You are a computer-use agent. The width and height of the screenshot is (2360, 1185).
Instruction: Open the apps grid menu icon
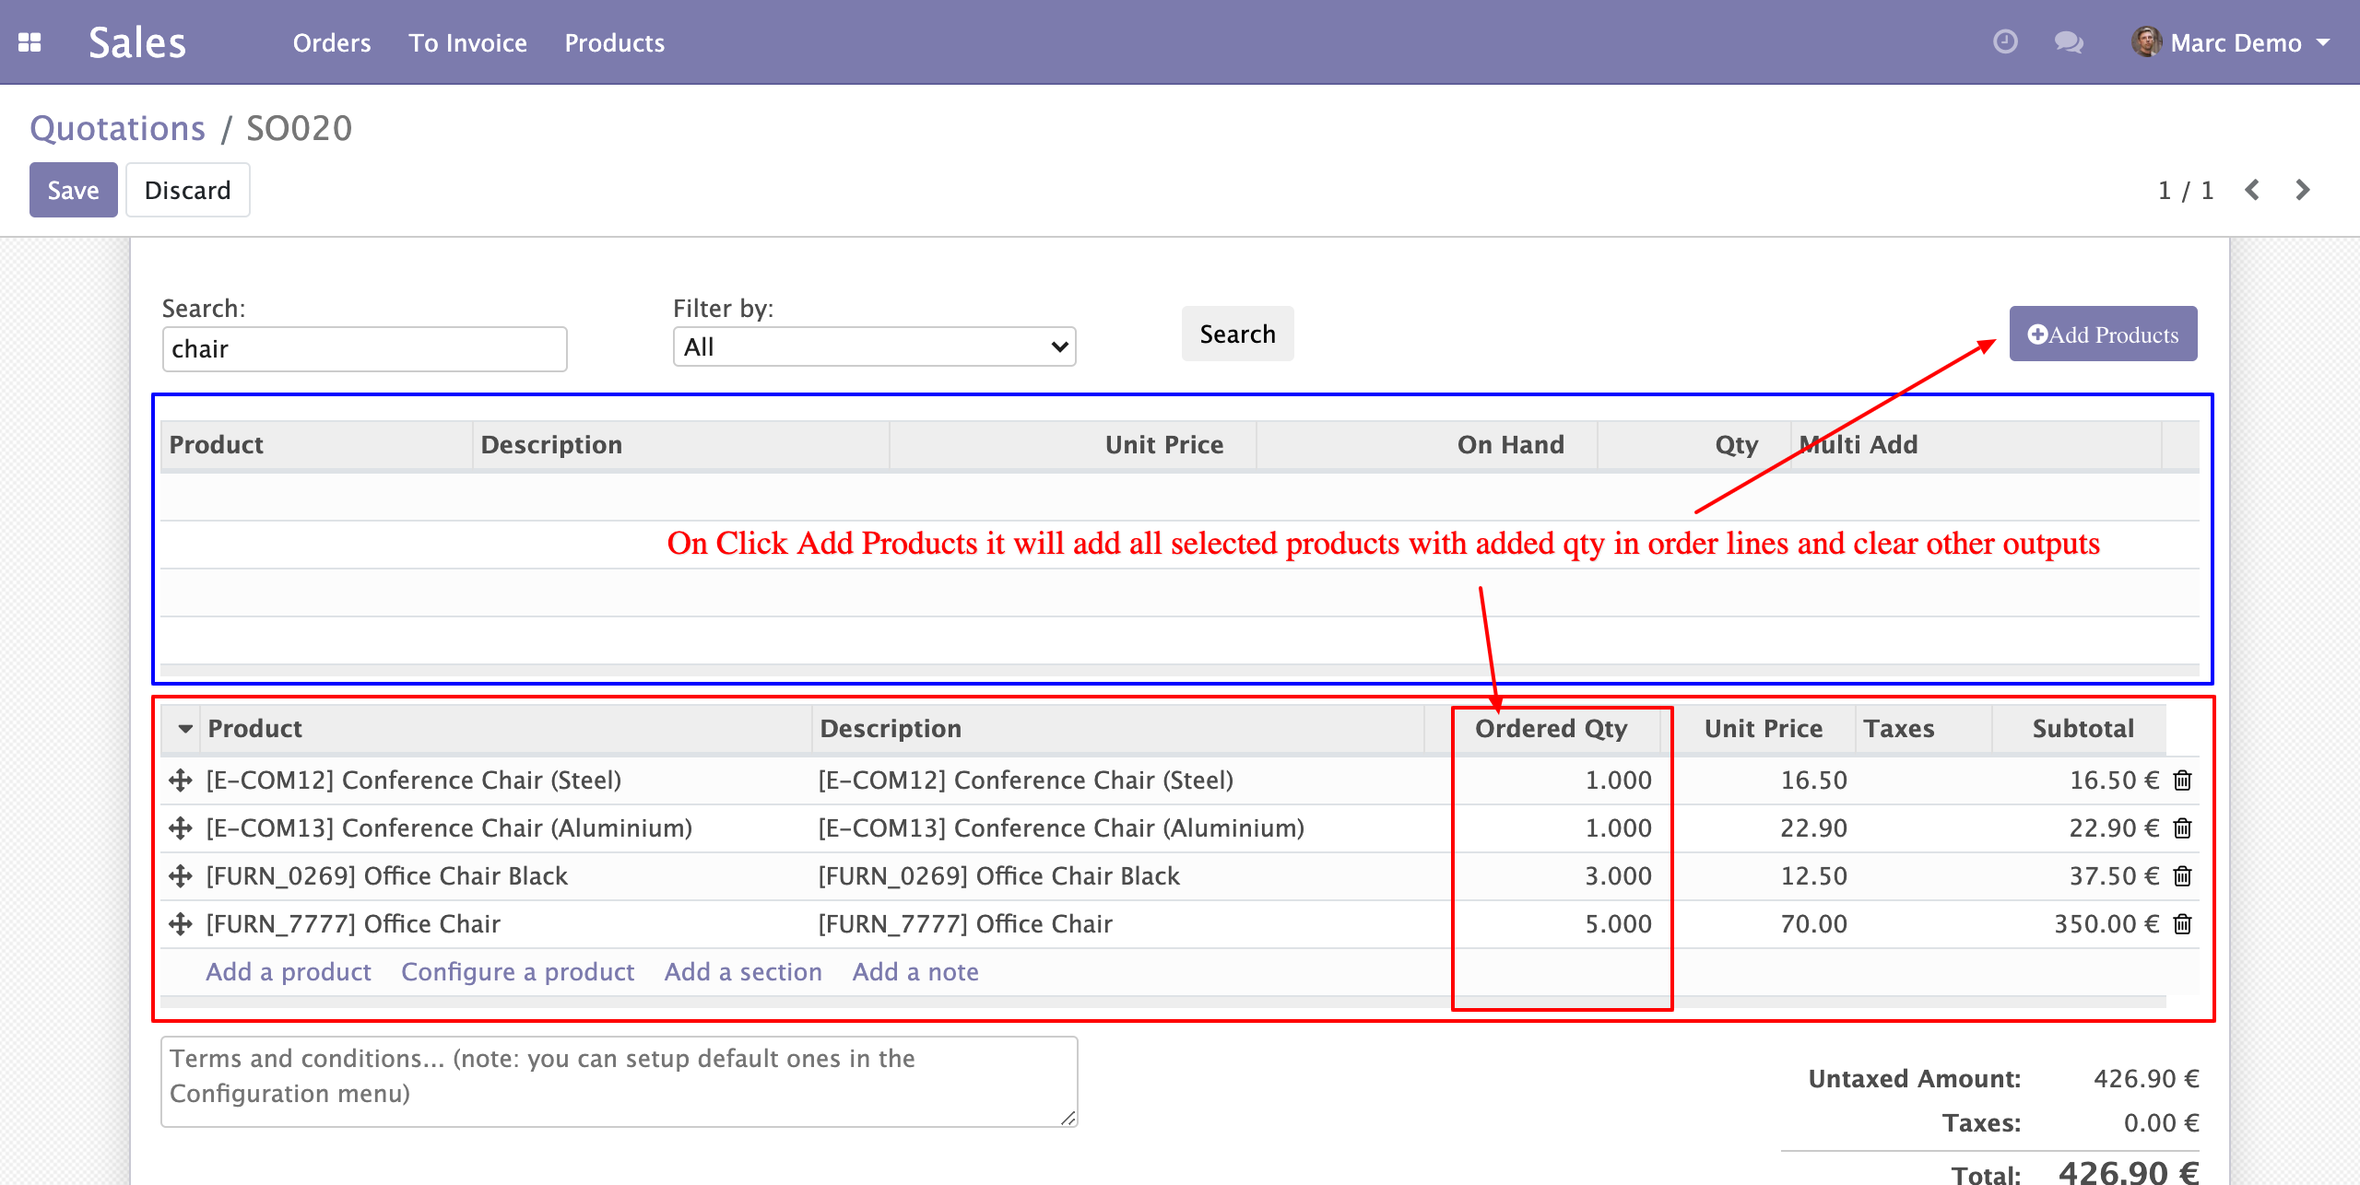[29, 42]
